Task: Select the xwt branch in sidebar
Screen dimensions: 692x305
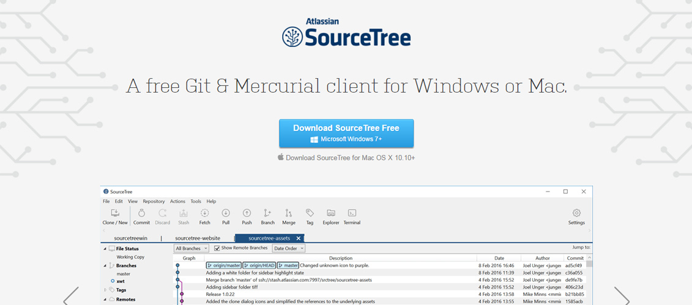Action: tap(120, 281)
